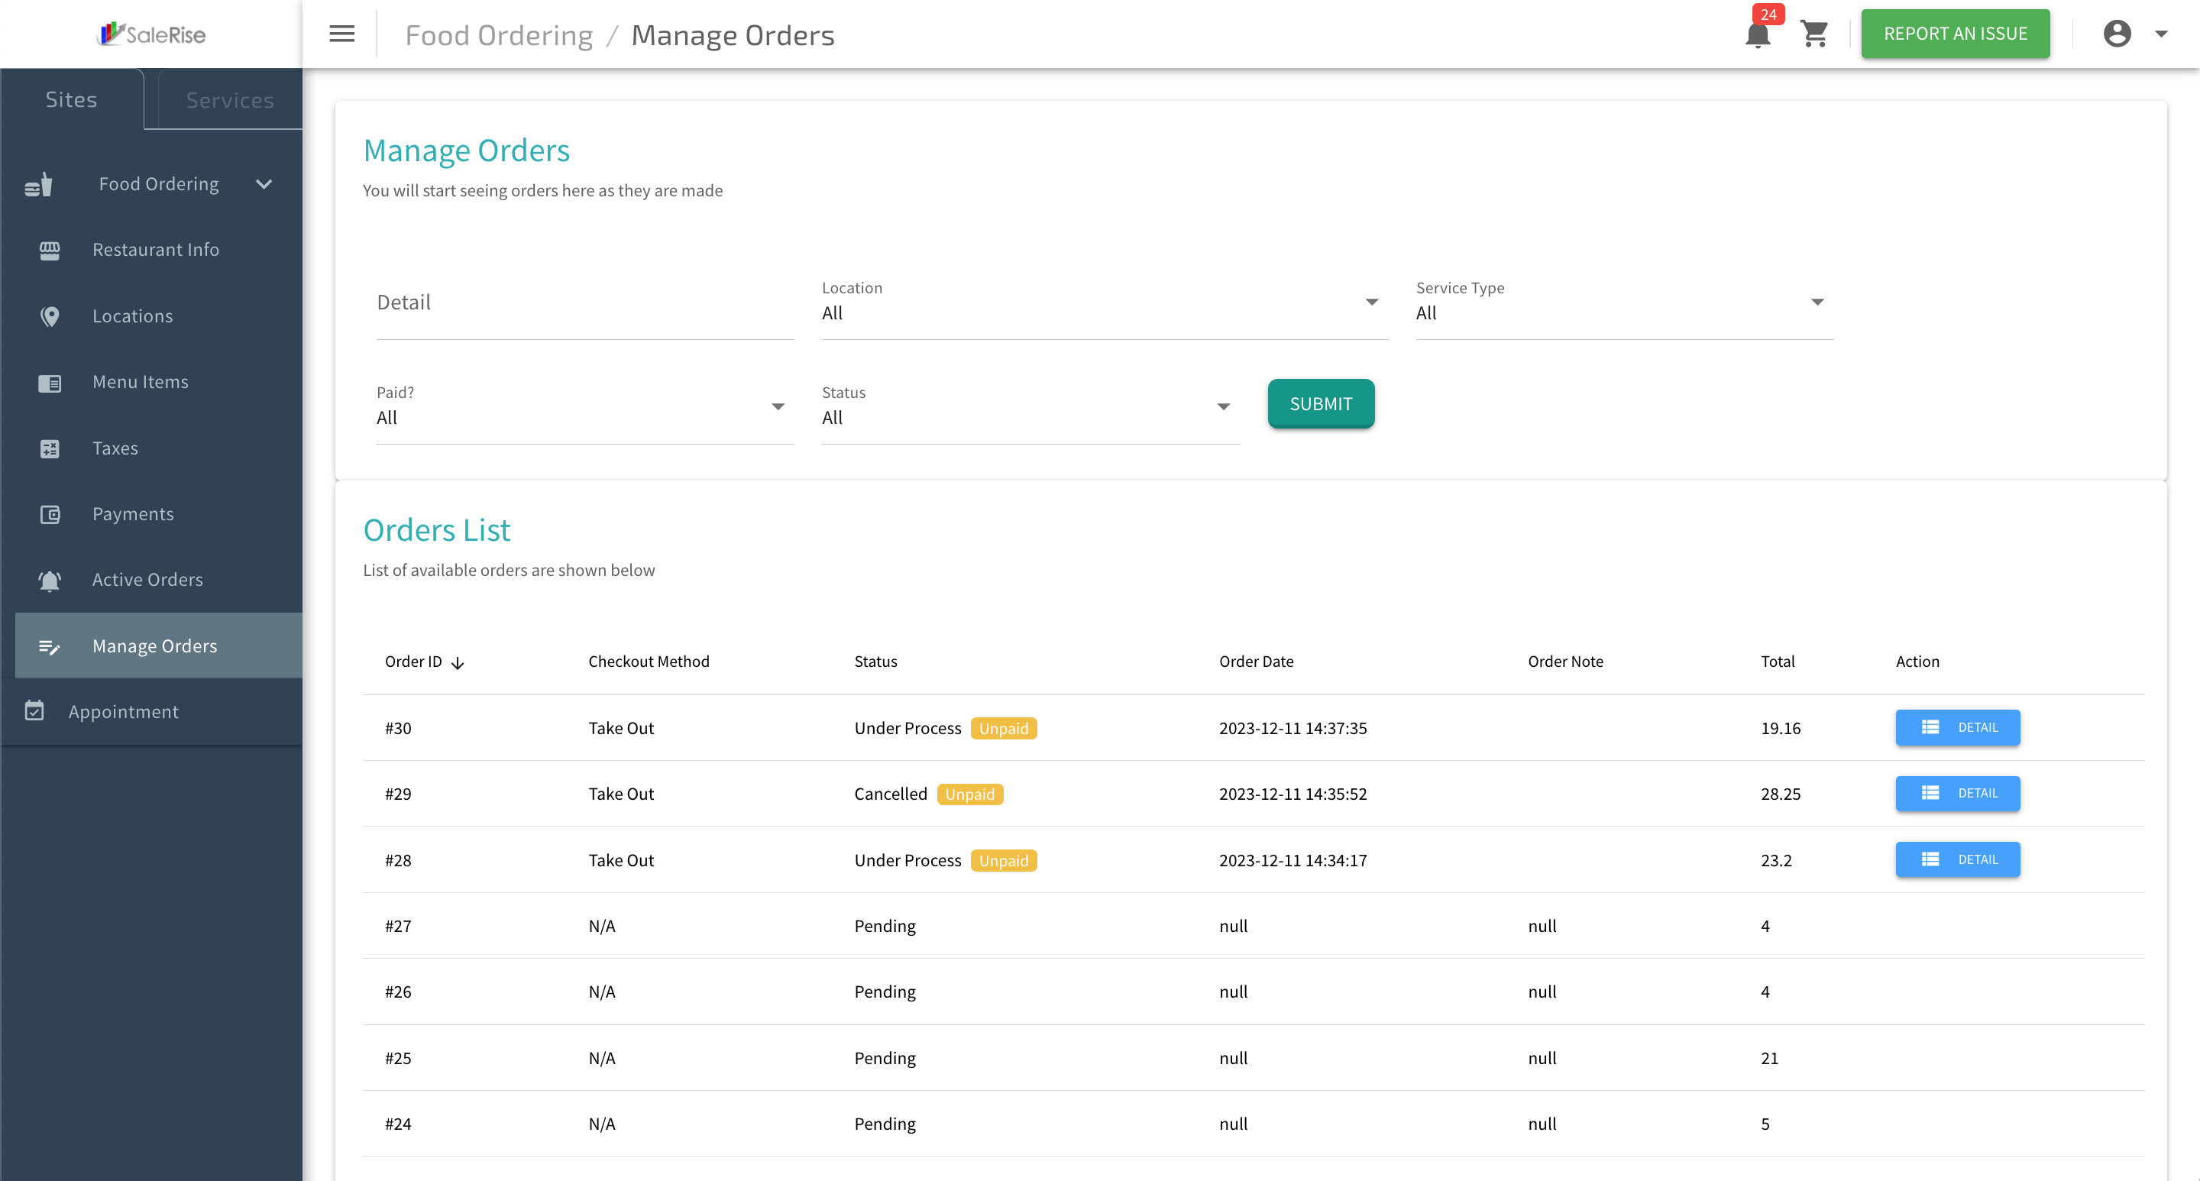
Task: Click order ID #27 cell
Action: point(398,927)
